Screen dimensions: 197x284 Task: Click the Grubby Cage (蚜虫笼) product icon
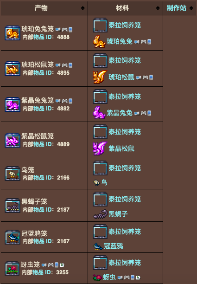12,268
